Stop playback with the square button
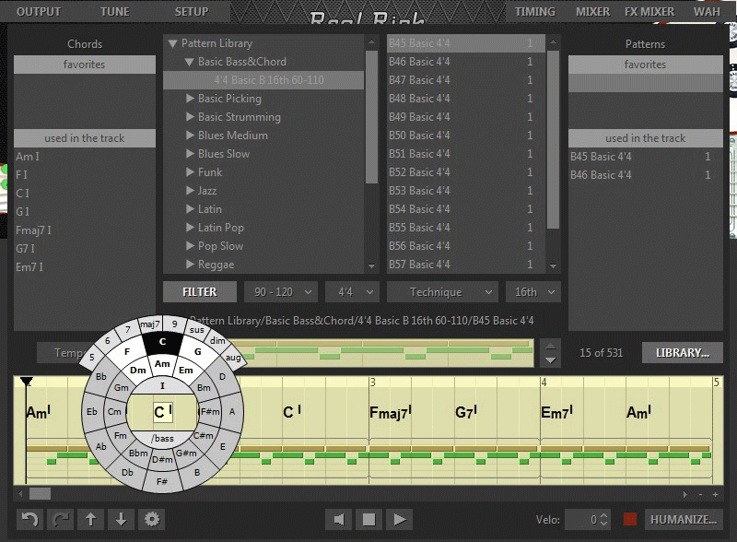Screen dimensions: 737x542 (369, 520)
